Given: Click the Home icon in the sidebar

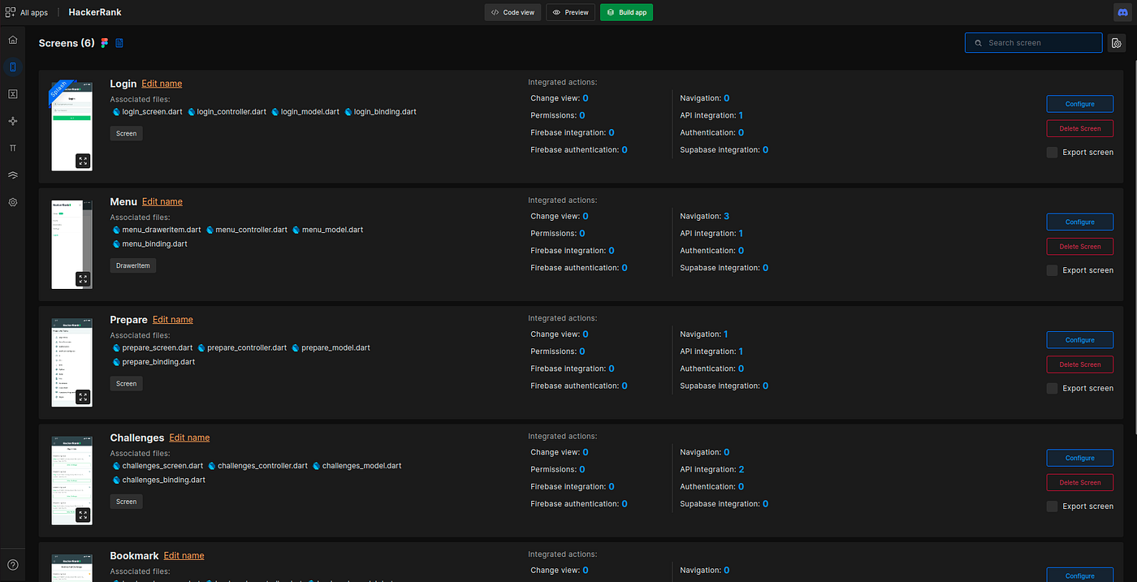Looking at the screenshot, I should coord(12,39).
